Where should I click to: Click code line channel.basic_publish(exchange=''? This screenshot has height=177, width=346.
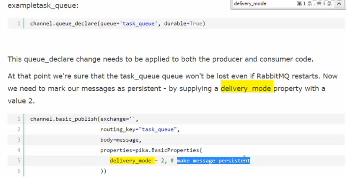click(84, 119)
